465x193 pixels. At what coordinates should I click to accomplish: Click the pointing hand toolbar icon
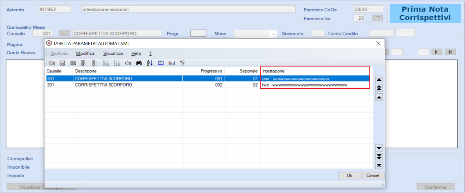click(x=128, y=63)
